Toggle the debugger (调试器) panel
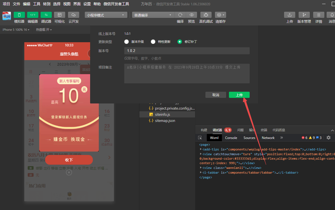The width and height of the screenshot is (335, 210). [46, 15]
